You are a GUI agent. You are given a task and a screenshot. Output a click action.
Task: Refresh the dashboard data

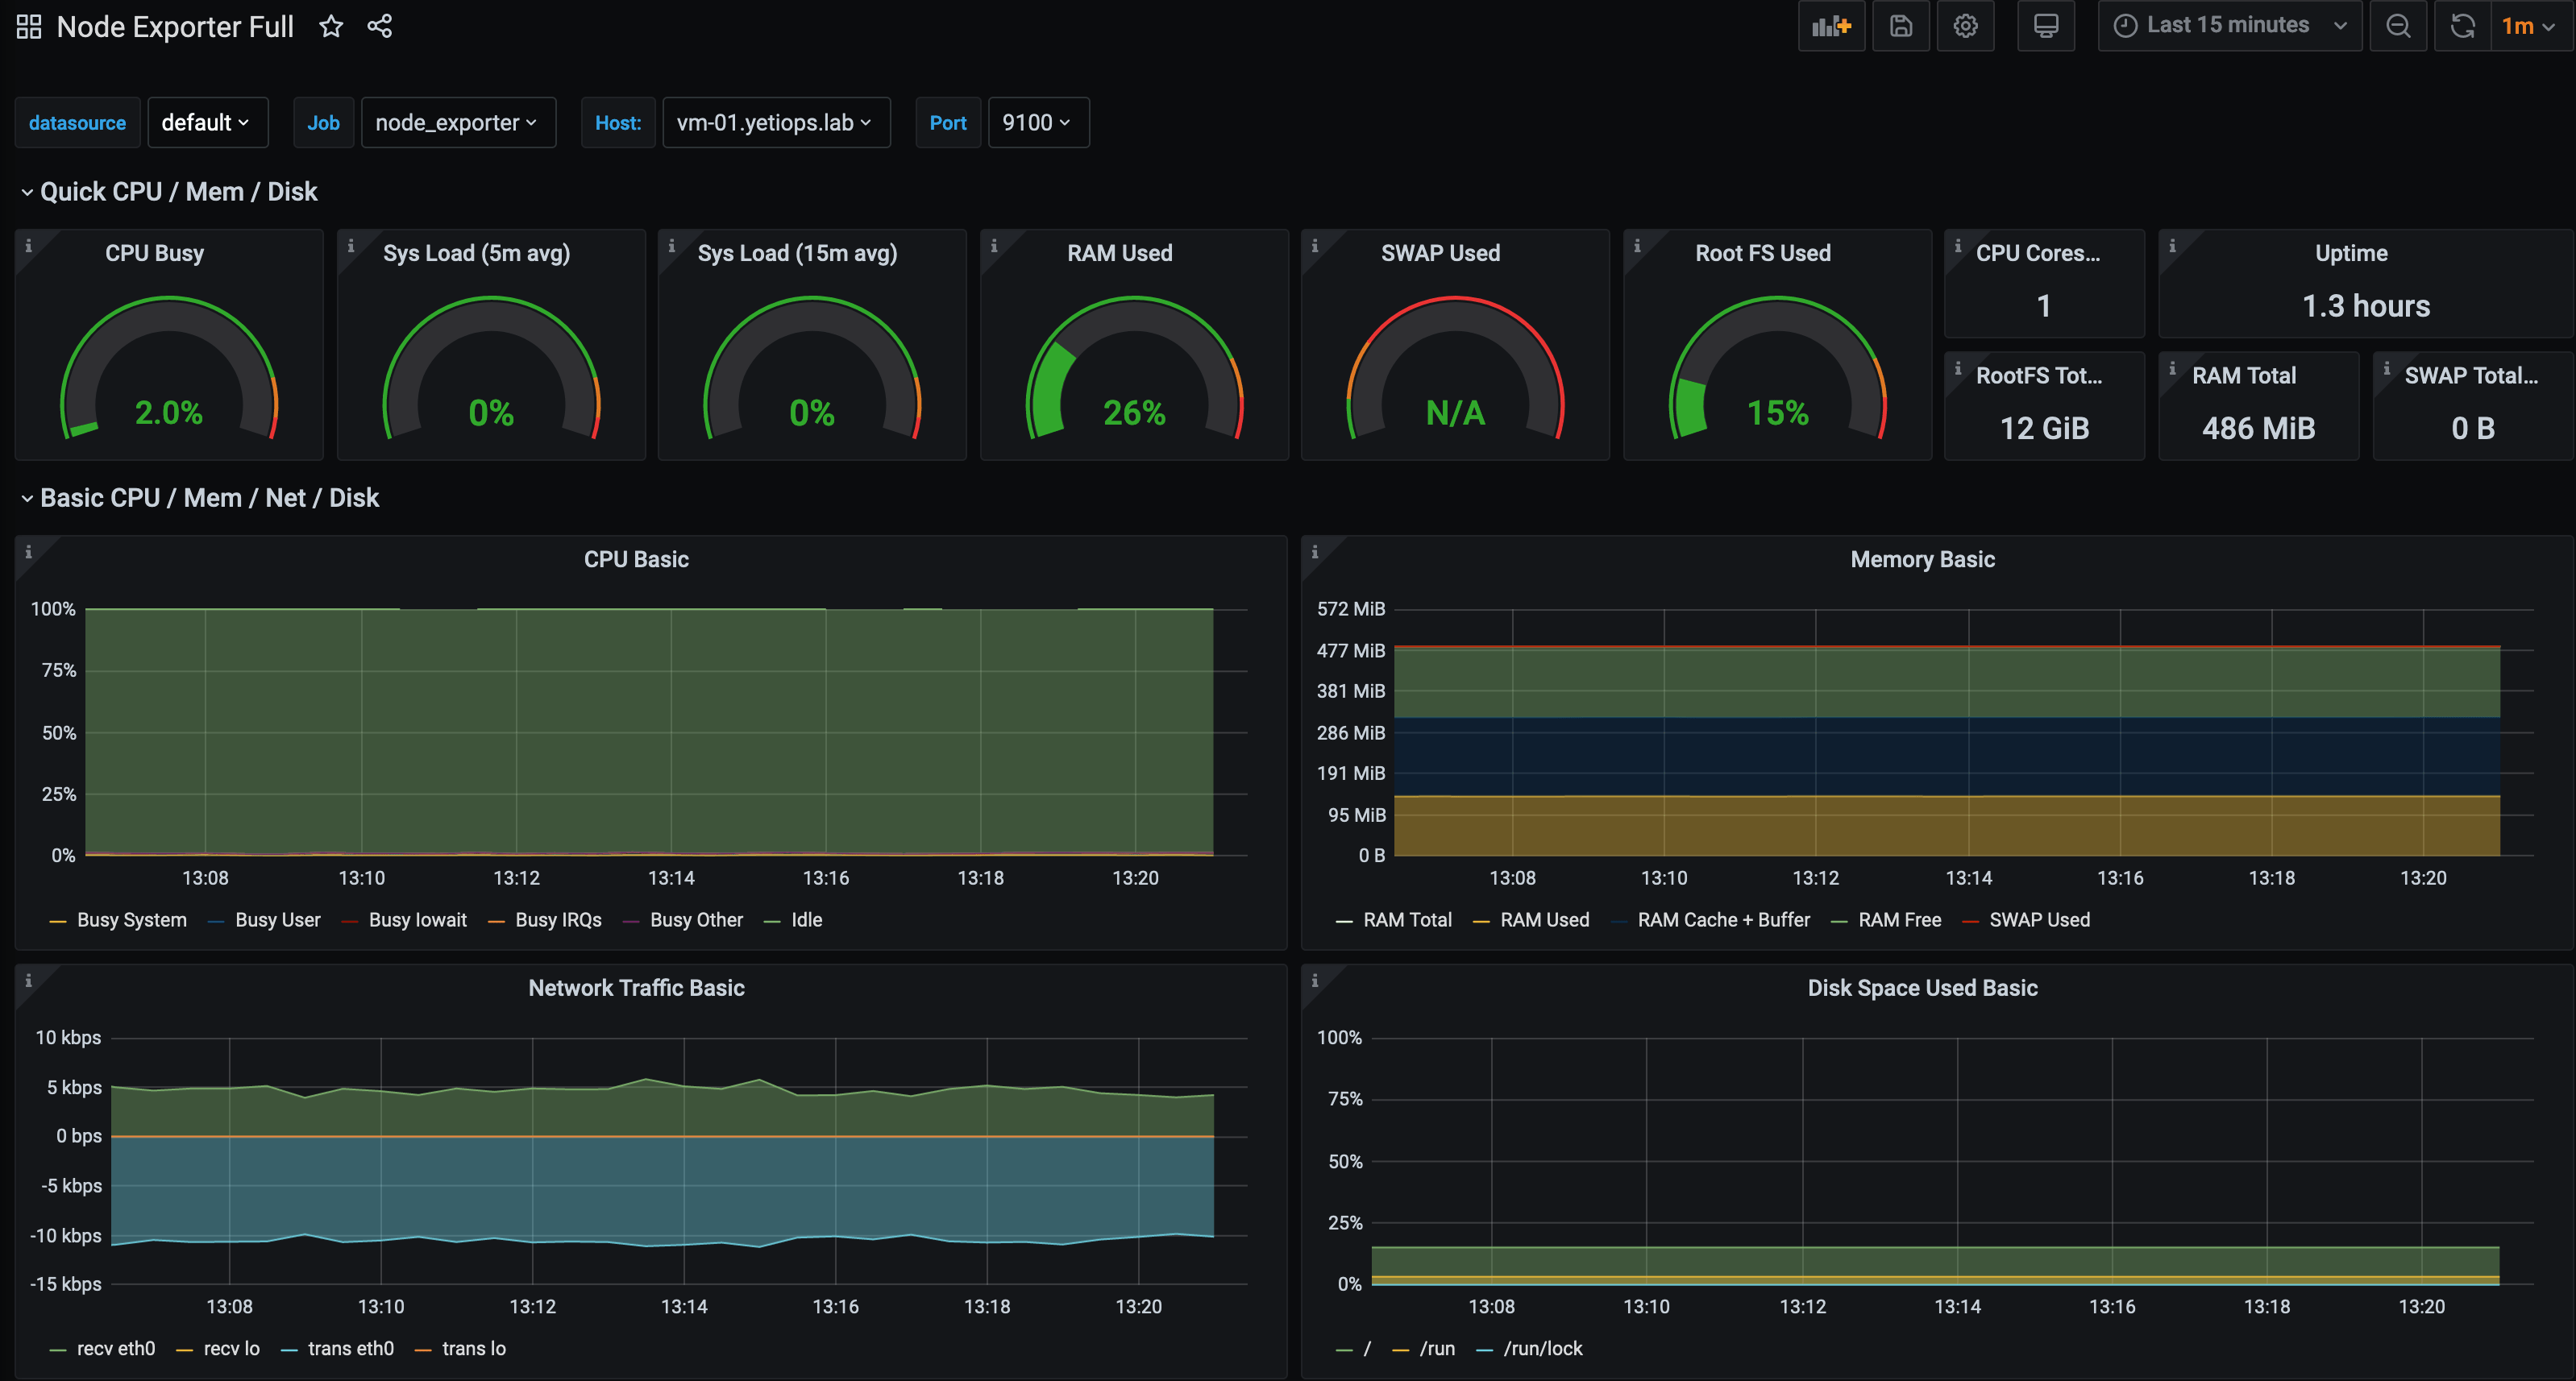2461,26
